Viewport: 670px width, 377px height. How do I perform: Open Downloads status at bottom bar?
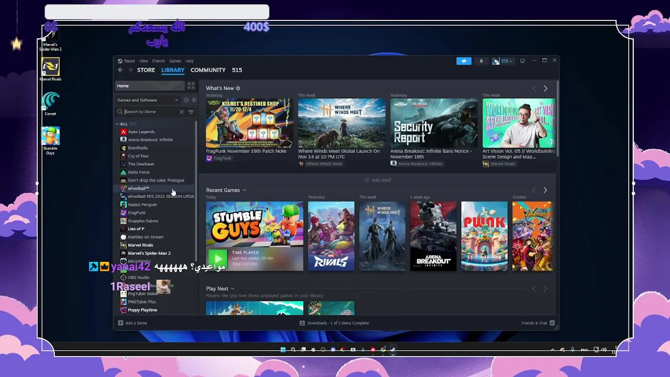[334, 323]
